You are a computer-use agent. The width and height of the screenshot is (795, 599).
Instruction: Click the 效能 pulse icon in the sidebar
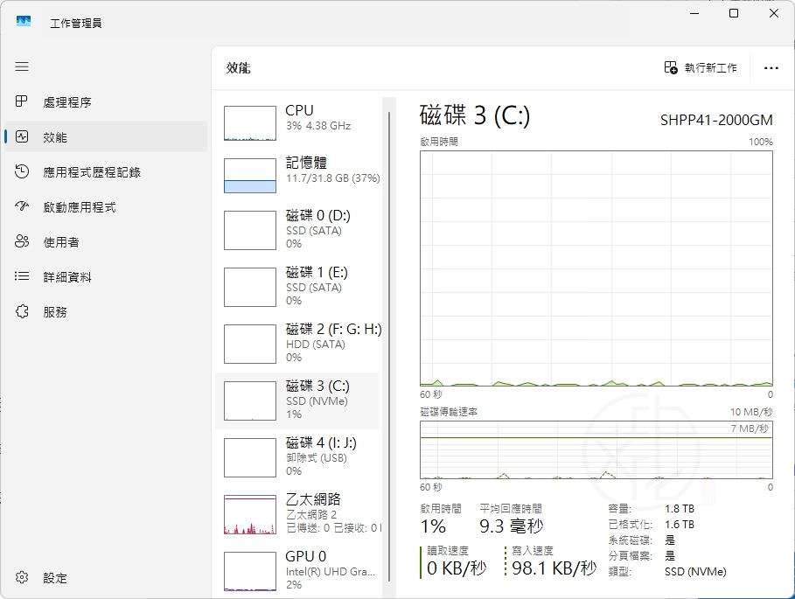[22, 136]
